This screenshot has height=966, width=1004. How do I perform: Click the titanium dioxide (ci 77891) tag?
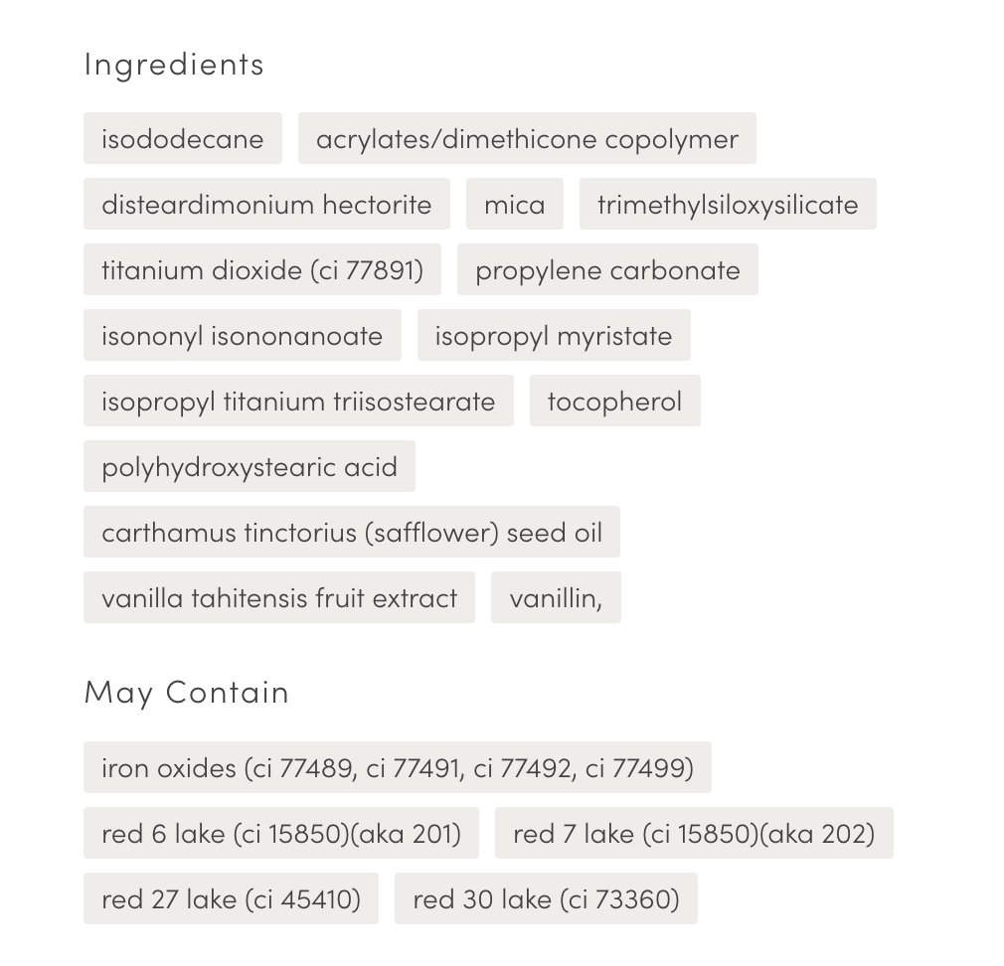coord(262,269)
